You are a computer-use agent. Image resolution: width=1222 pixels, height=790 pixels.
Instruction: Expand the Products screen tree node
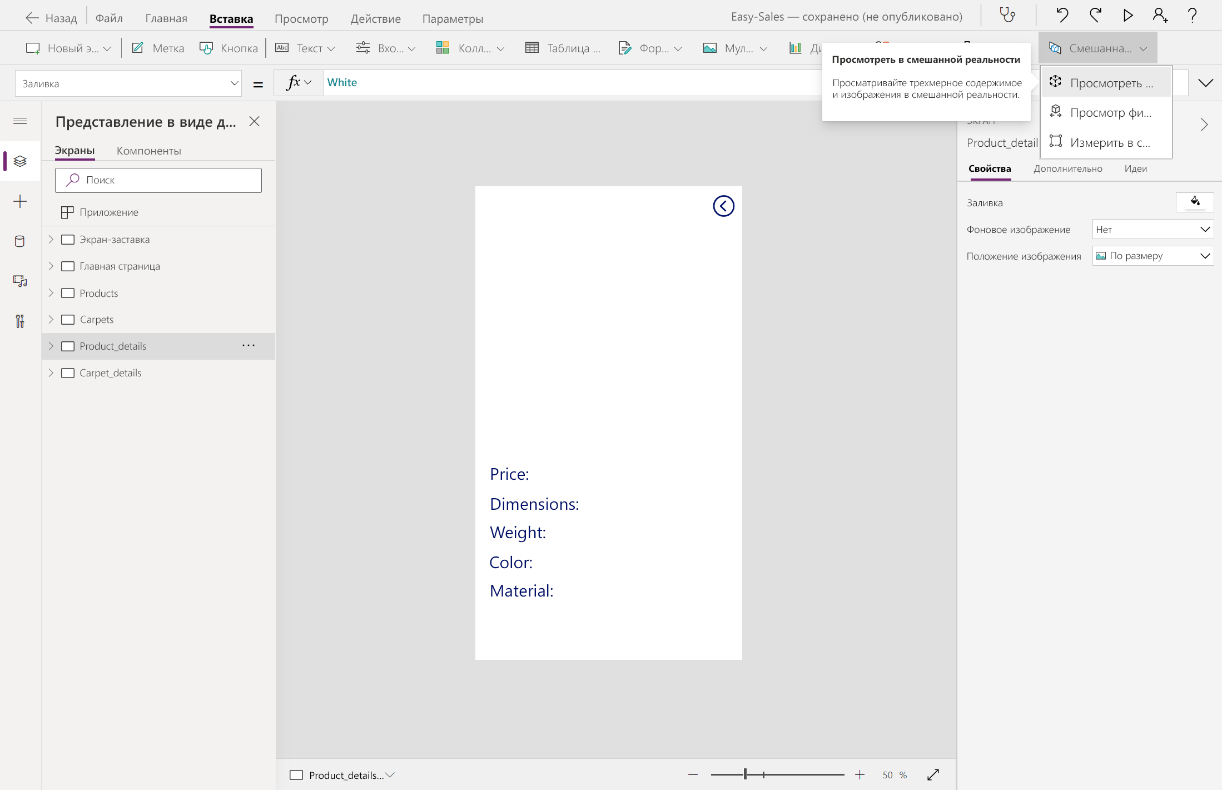click(x=51, y=293)
